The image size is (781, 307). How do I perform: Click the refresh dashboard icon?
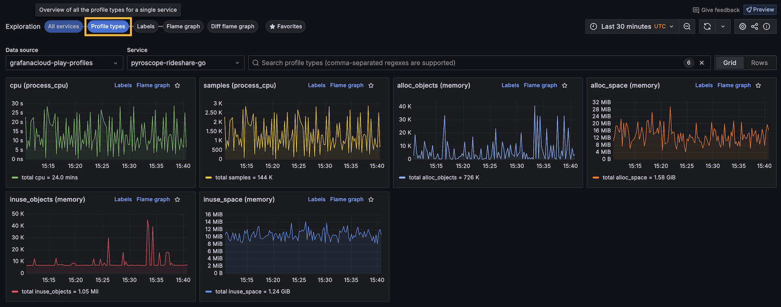coord(707,27)
